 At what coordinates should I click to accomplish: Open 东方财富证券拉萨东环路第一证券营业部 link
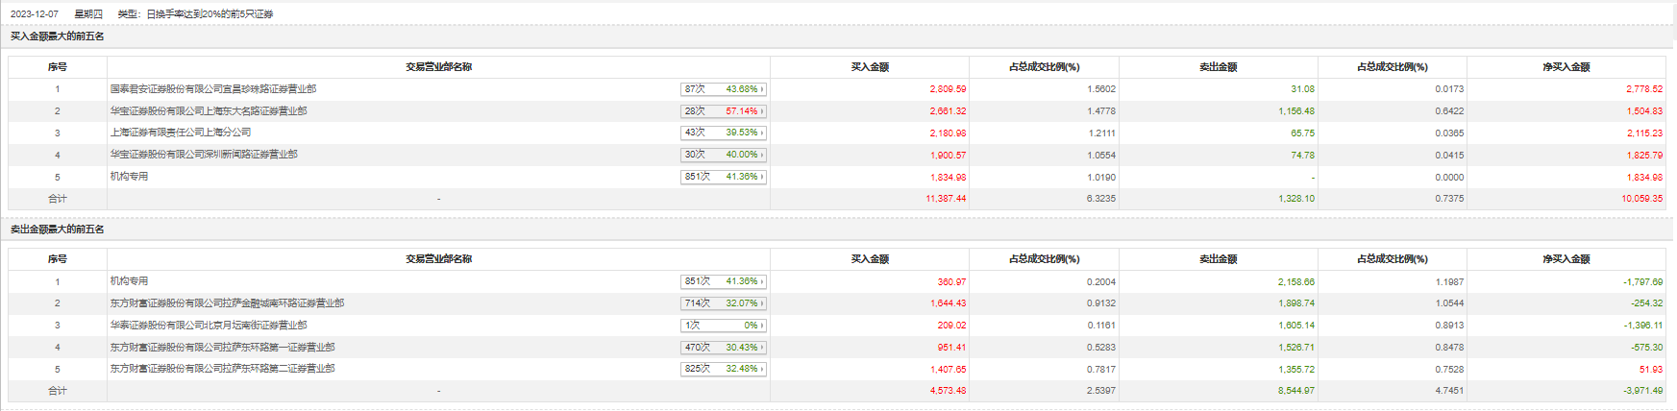[x=222, y=348]
